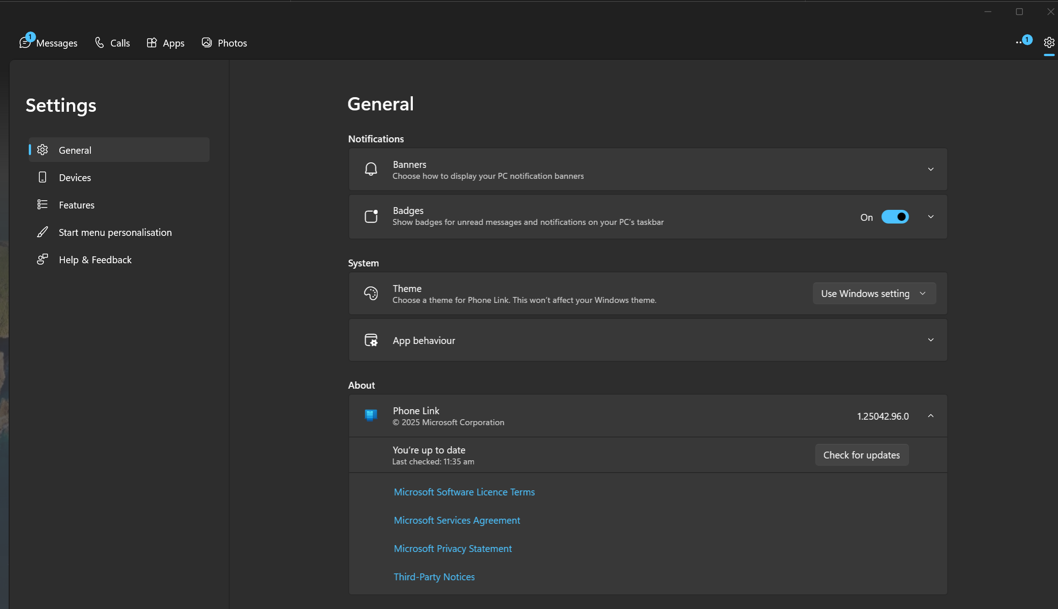
Task: Click the Check for updates button
Action: [x=862, y=455]
